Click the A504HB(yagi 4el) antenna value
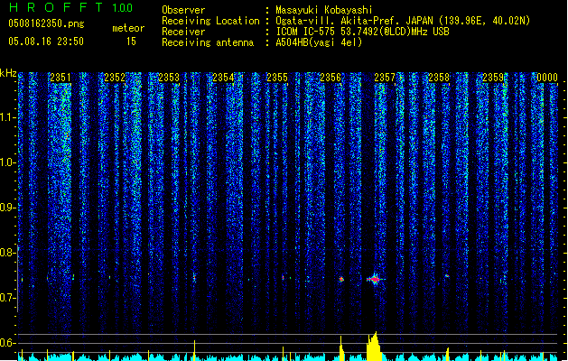568x361 pixels. (x=319, y=42)
